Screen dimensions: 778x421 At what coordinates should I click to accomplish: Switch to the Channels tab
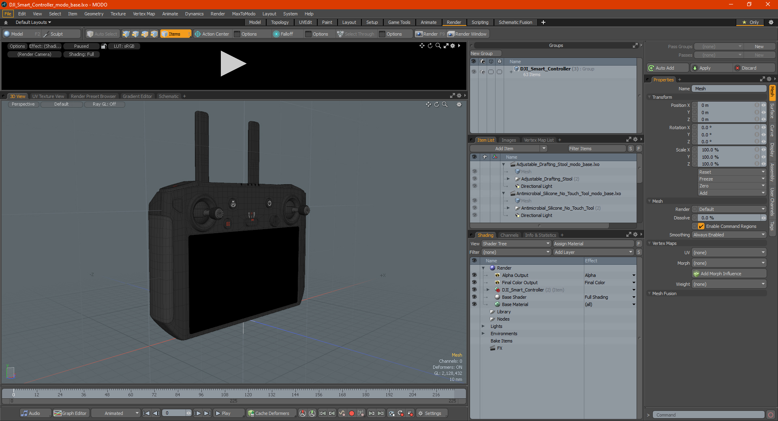(509, 235)
